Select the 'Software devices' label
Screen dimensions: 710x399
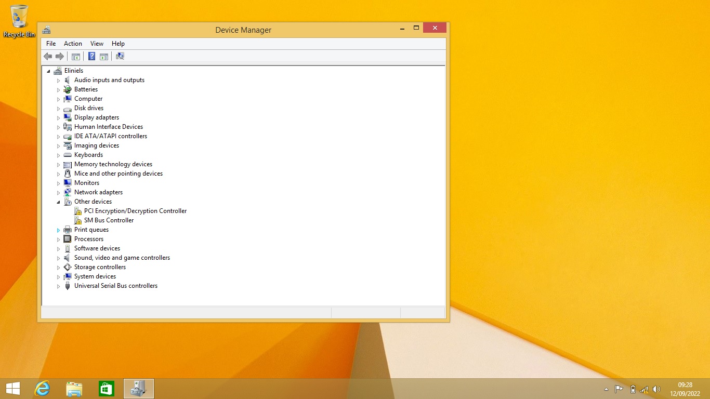[97, 248]
